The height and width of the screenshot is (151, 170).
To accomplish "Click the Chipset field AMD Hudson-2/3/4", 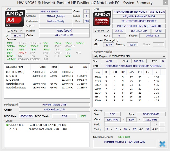I will (54, 110).
